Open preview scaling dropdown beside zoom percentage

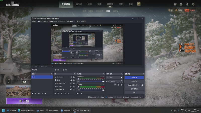(47, 66)
